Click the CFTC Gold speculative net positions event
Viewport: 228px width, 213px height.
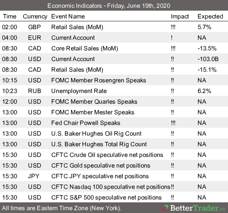tap(101, 165)
